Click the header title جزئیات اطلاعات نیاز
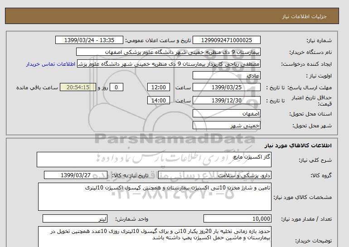 304,16
